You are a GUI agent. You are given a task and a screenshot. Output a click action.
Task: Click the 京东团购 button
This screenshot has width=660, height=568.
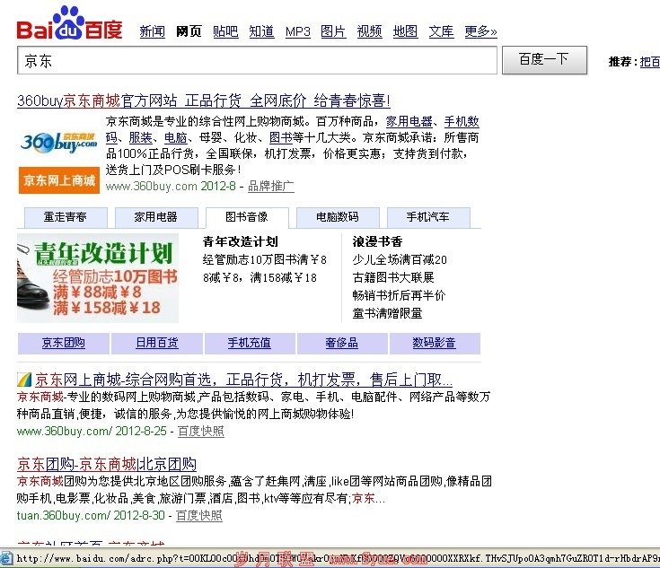[64, 344]
